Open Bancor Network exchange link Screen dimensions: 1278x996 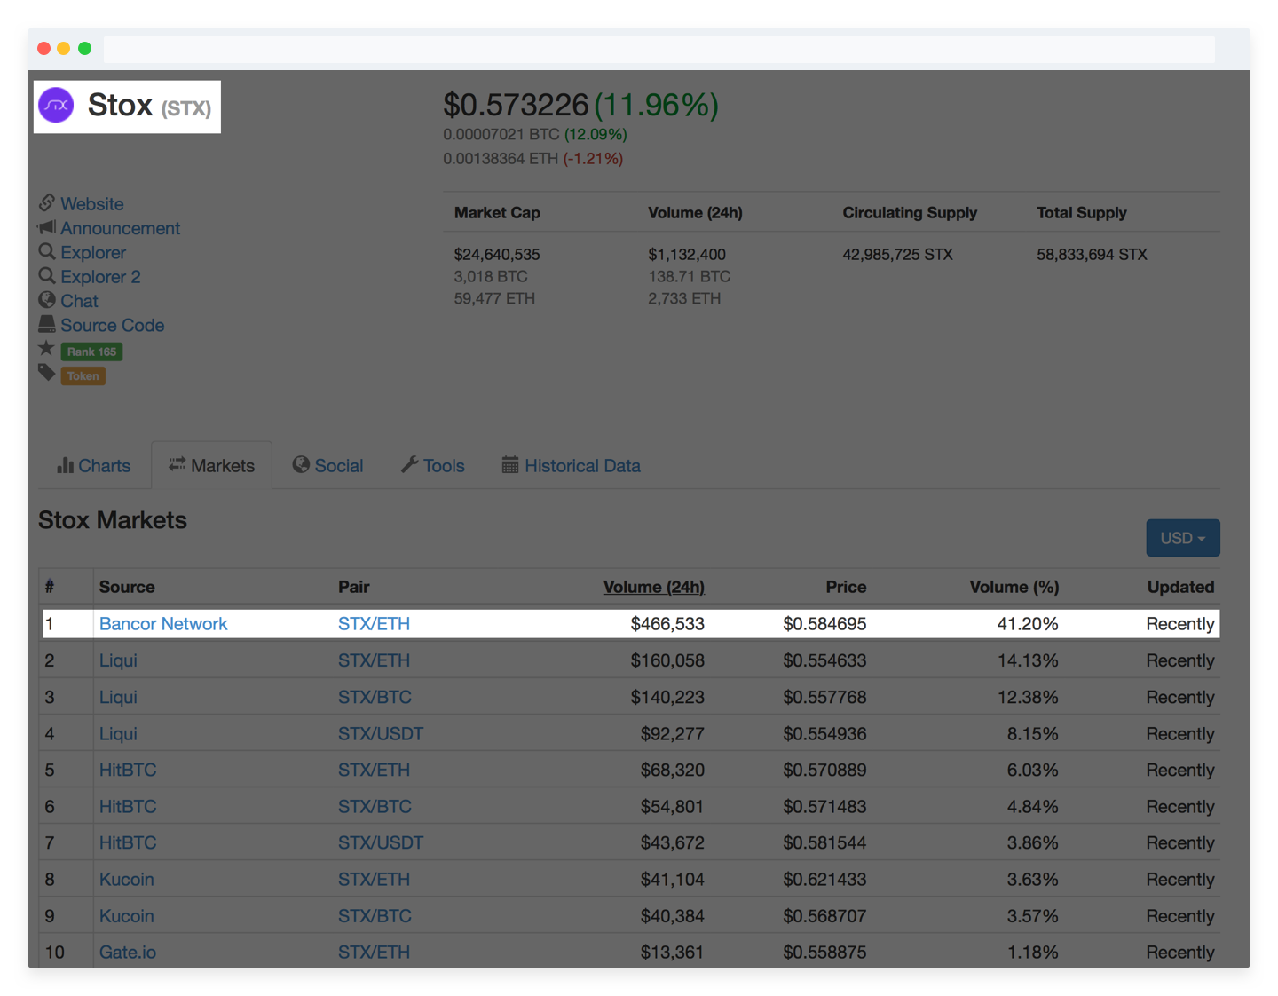[163, 623]
